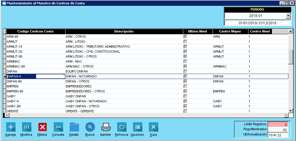Click the Refresca refresh icon
Screen dimensions: 296x141
122,127
